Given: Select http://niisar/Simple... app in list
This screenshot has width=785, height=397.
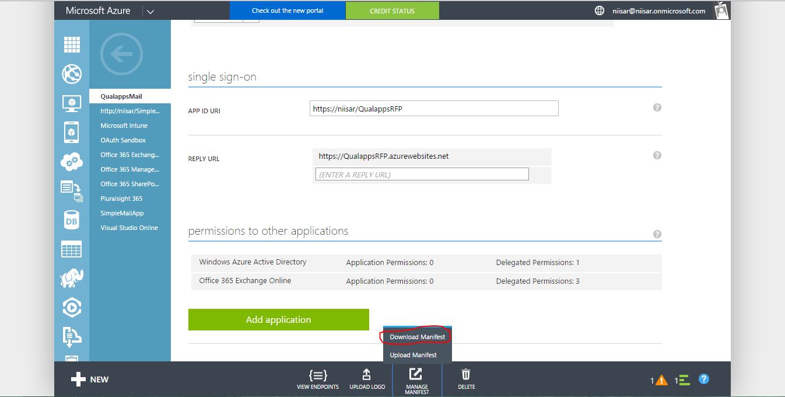Looking at the screenshot, I should click(130, 111).
